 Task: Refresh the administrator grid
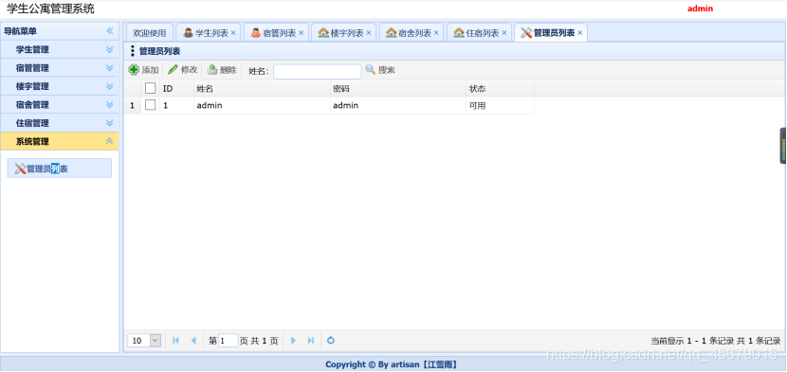point(331,341)
